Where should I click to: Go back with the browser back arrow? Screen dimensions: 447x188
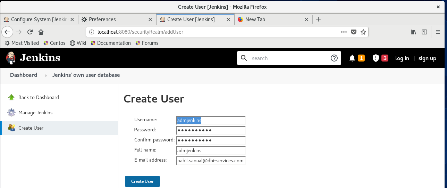(8, 32)
